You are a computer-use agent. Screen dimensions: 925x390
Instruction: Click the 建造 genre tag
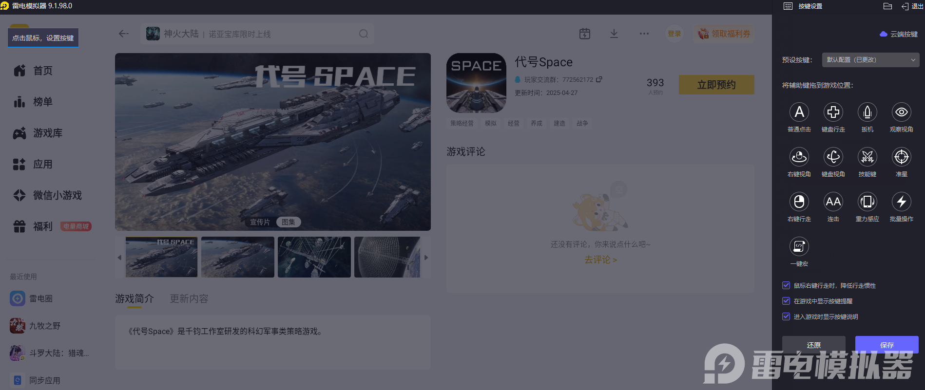tap(559, 123)
